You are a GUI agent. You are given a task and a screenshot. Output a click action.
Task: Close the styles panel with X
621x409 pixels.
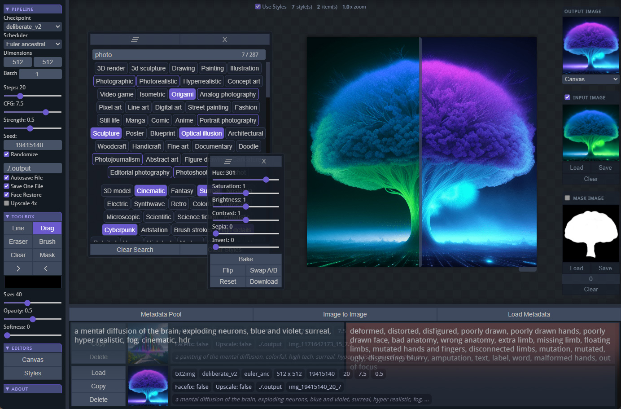click(x=225, y=40)
